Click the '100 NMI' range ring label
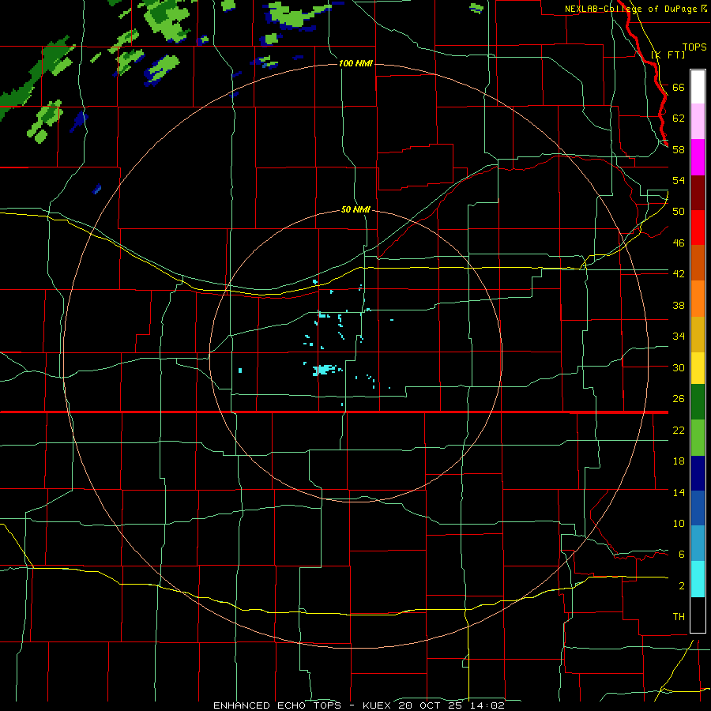Image resolution: width=711 pixels, height=711 pixels. click(355, 63)
